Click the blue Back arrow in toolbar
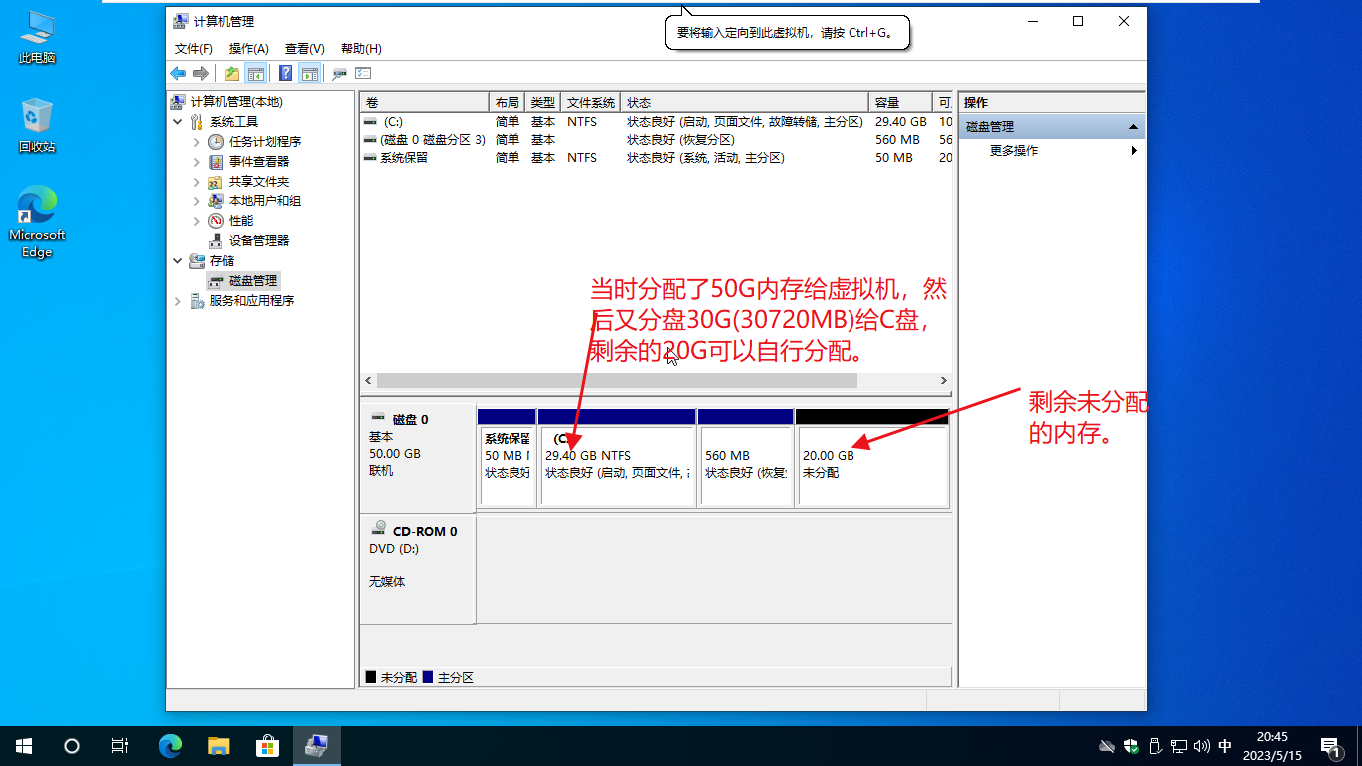 tap(178, 73)
